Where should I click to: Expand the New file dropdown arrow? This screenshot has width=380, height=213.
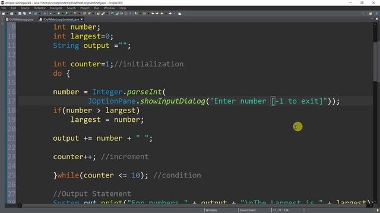[x=7, y=14]
